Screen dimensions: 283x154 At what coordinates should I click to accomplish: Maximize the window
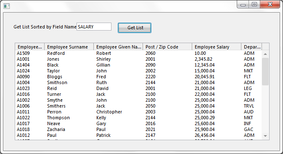click(254, 5)
